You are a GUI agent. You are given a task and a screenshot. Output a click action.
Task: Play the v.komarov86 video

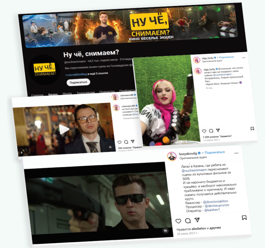64,129
